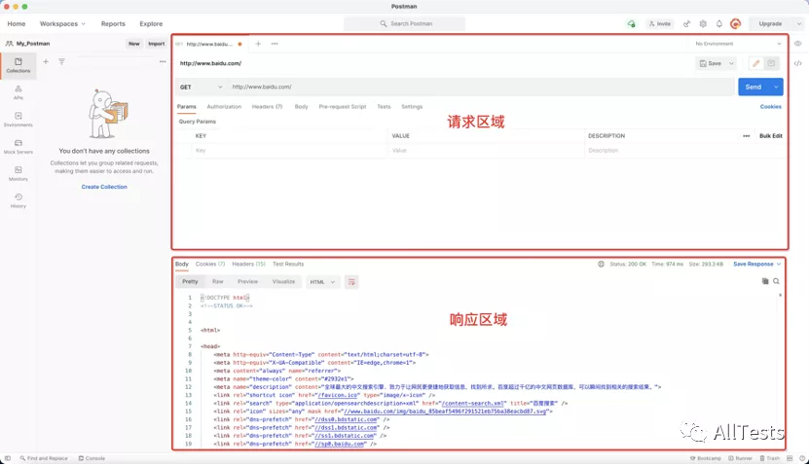
Task: Click the wrap lines icon in response toolbar
Action: coord(351,282)
